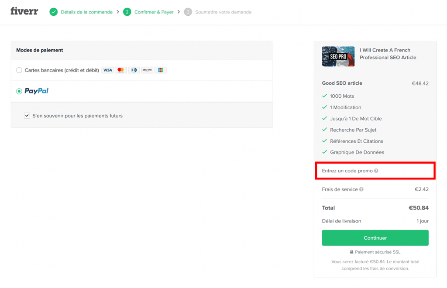
Task: Select the PayPal payment method
Action: coord(19,91)
